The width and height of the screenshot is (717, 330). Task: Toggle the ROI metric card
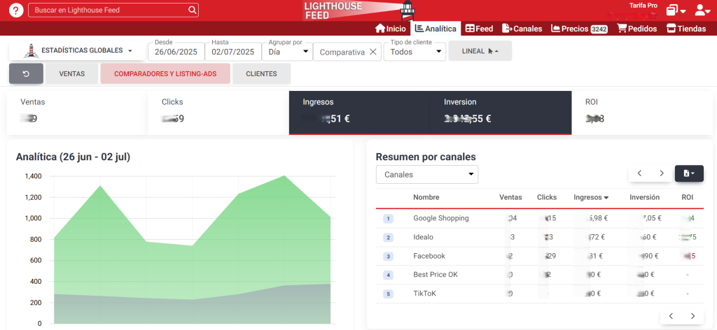643,113
